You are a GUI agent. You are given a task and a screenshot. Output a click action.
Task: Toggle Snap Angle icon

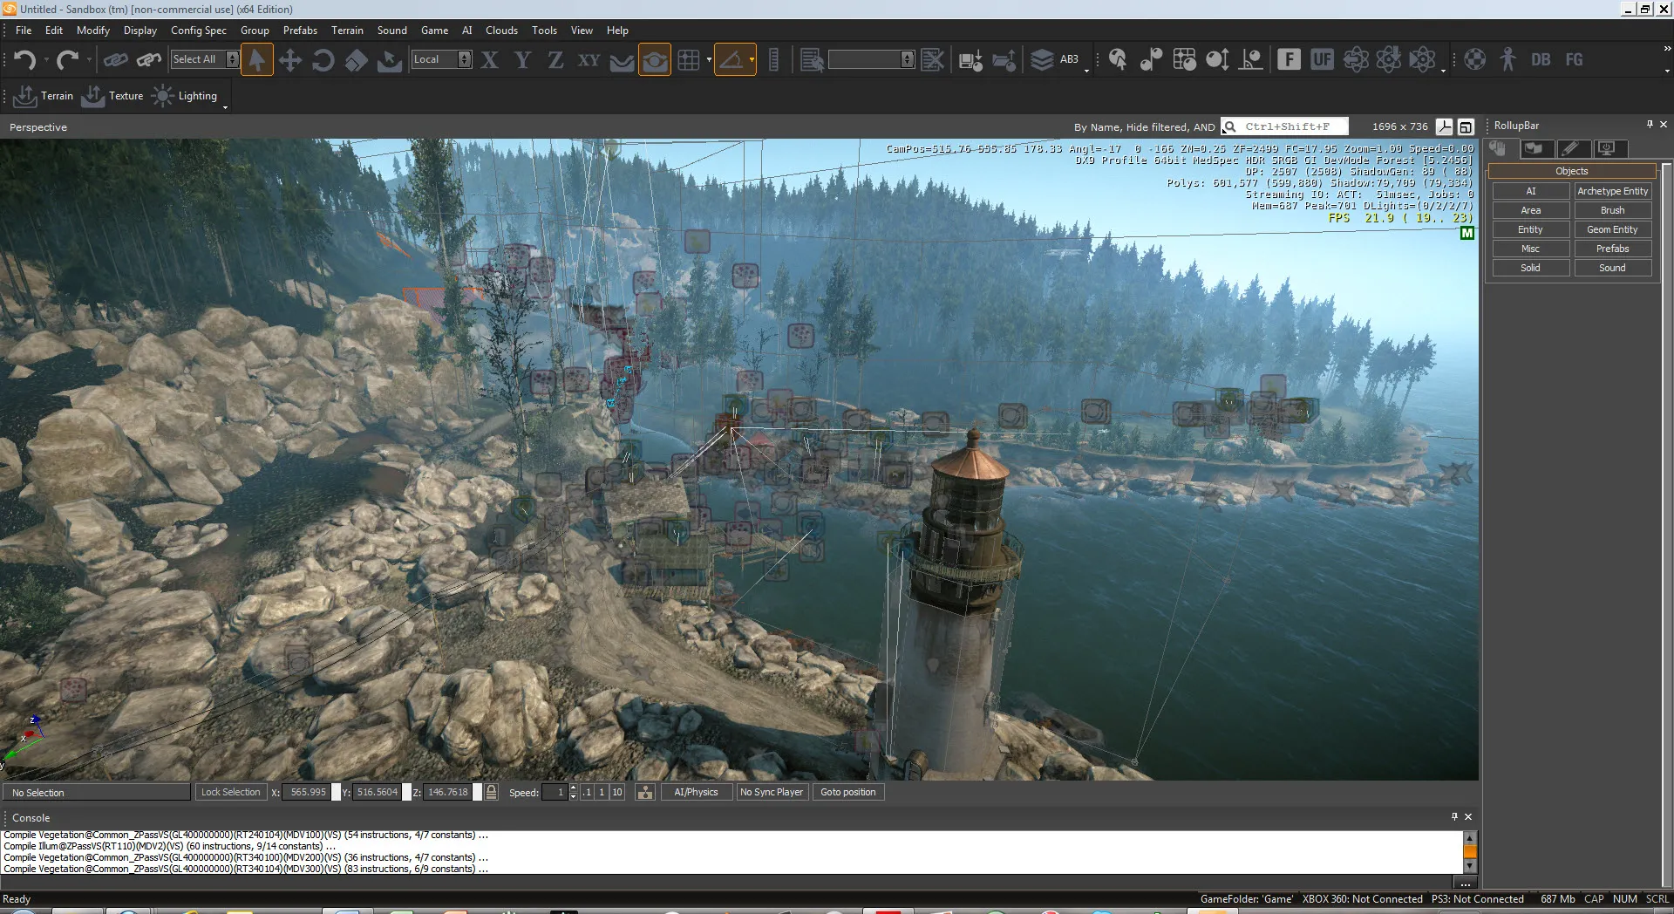tap(732, 60)
